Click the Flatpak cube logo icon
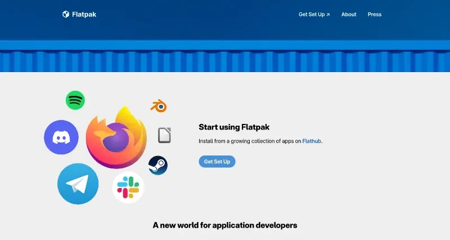Image resolution: width=450 pixels, height=240 pixels. (66, 15)
